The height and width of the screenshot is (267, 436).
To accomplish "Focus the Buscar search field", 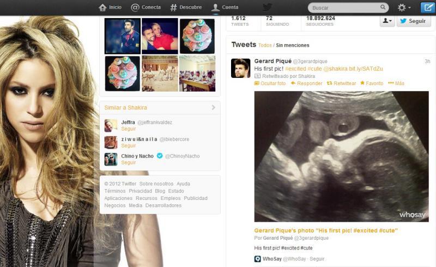I will [348, 8].
